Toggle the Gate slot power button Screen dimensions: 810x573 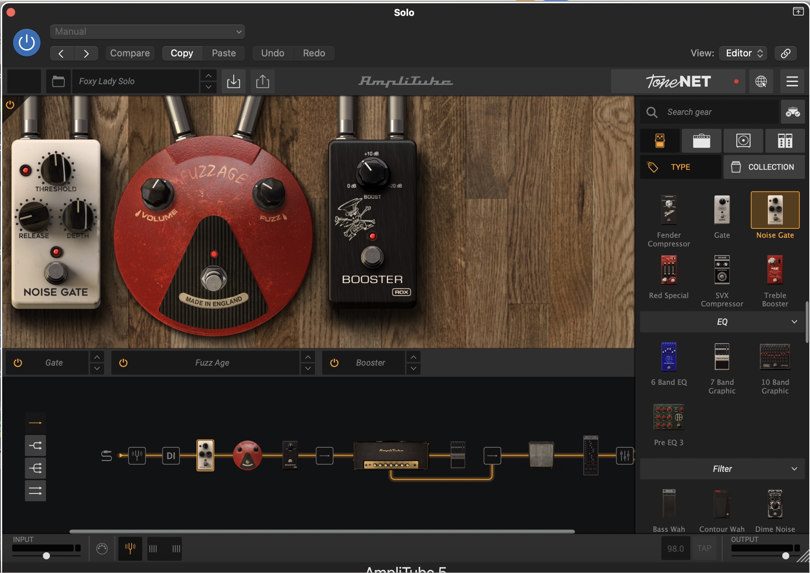pos(18,363)
